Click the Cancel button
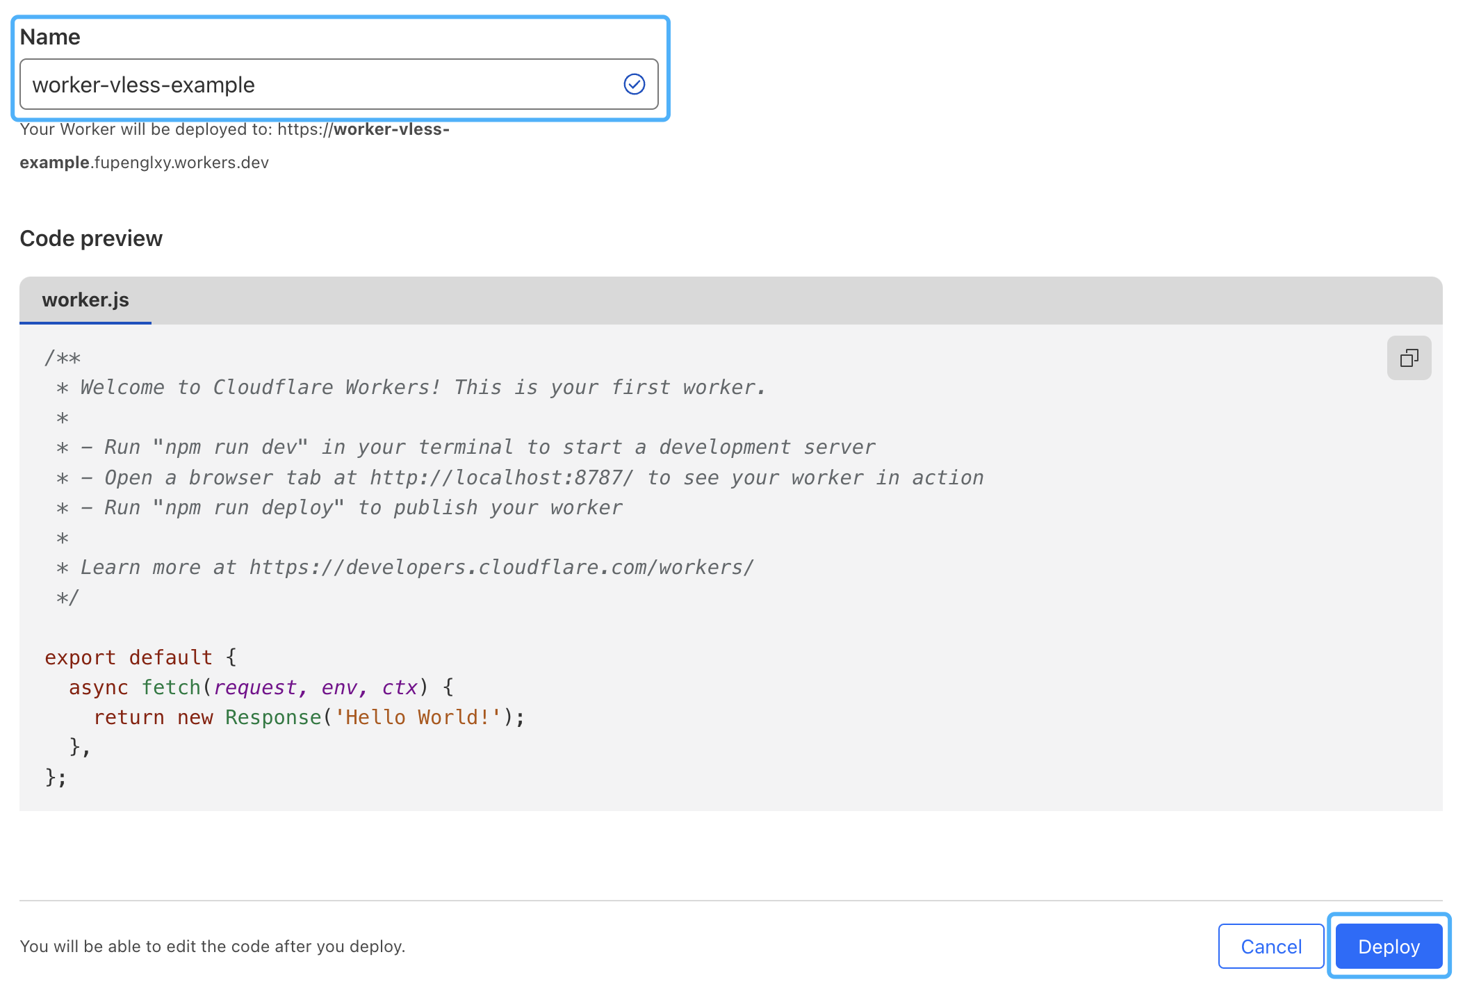 click(x=1270, y=946)
